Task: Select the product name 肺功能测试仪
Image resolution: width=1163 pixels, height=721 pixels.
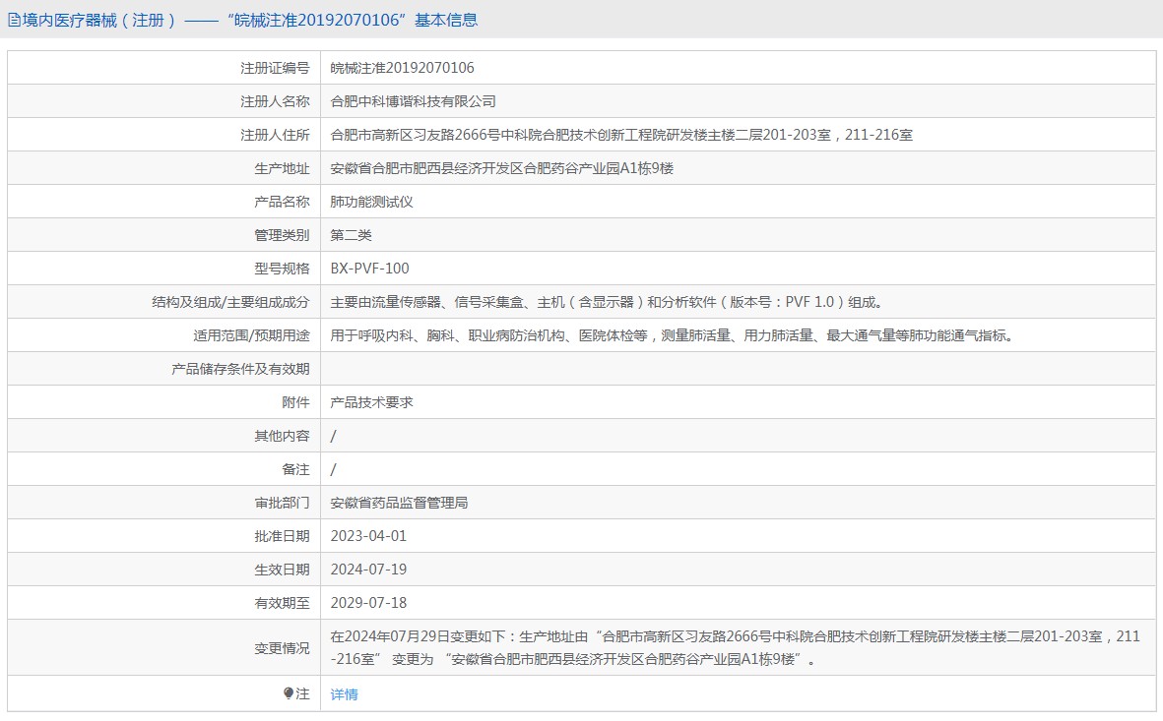Action: point(371,202)
